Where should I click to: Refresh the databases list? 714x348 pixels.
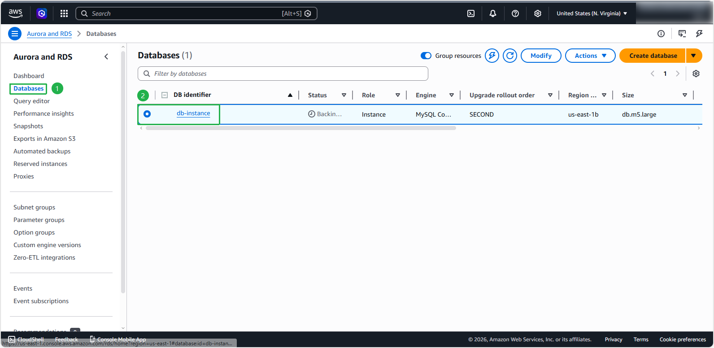click(x=510, y=56)
